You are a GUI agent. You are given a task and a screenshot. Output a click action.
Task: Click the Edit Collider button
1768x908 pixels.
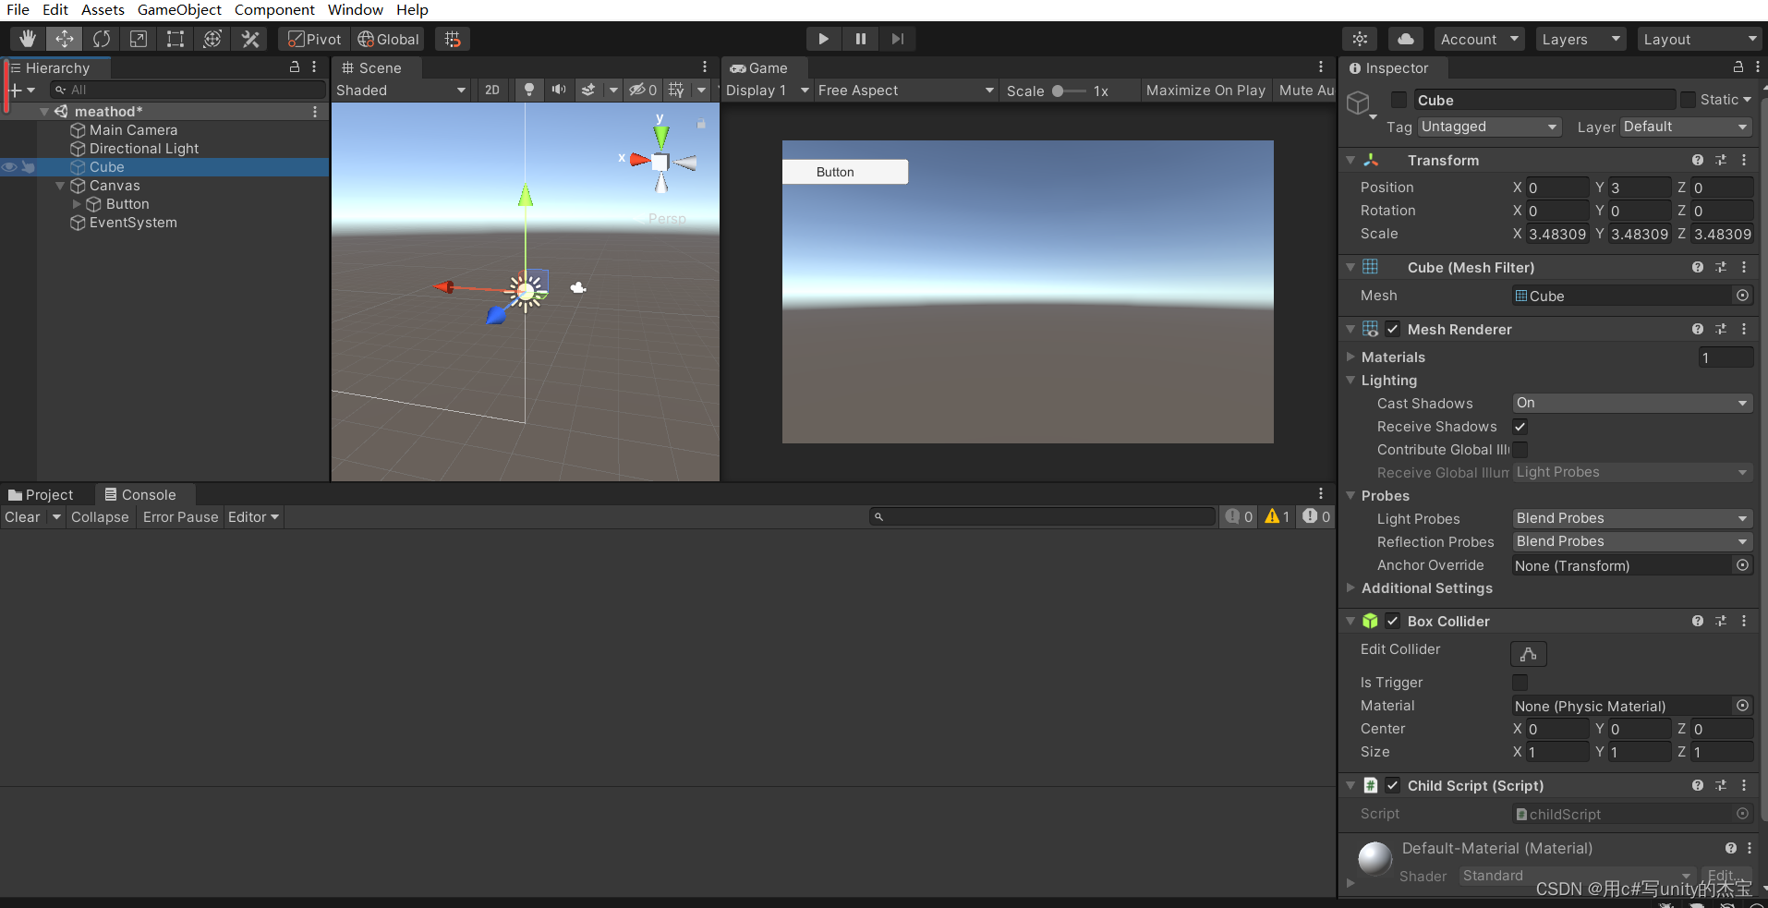[1529, 654]
